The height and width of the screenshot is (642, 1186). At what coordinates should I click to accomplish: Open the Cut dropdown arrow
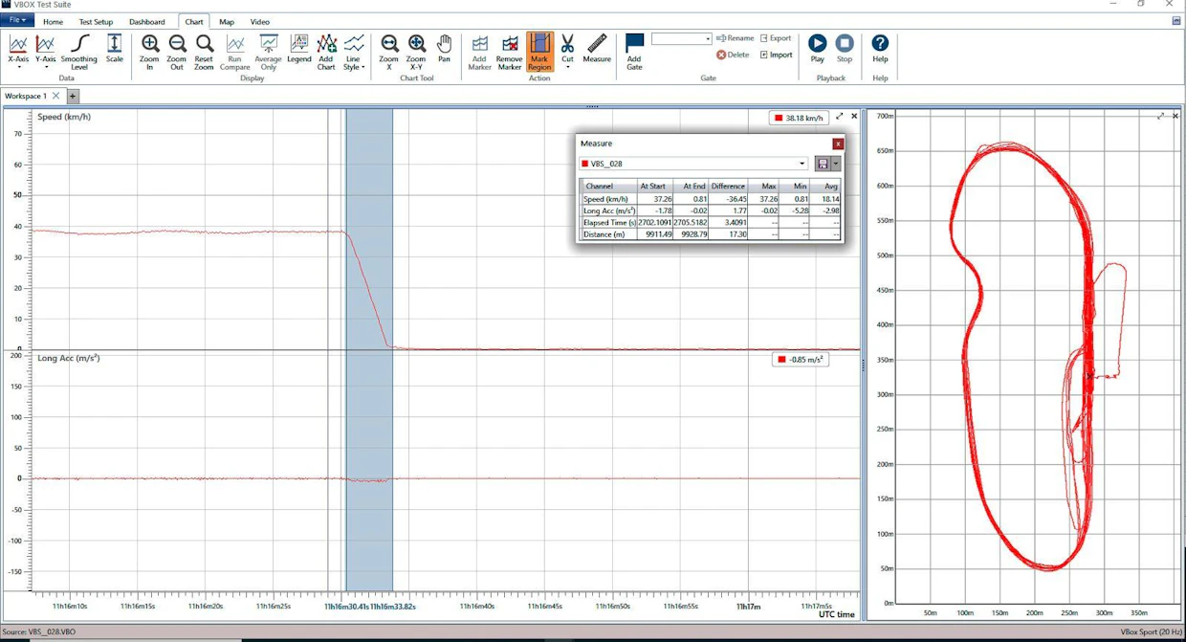pos(567,67)
